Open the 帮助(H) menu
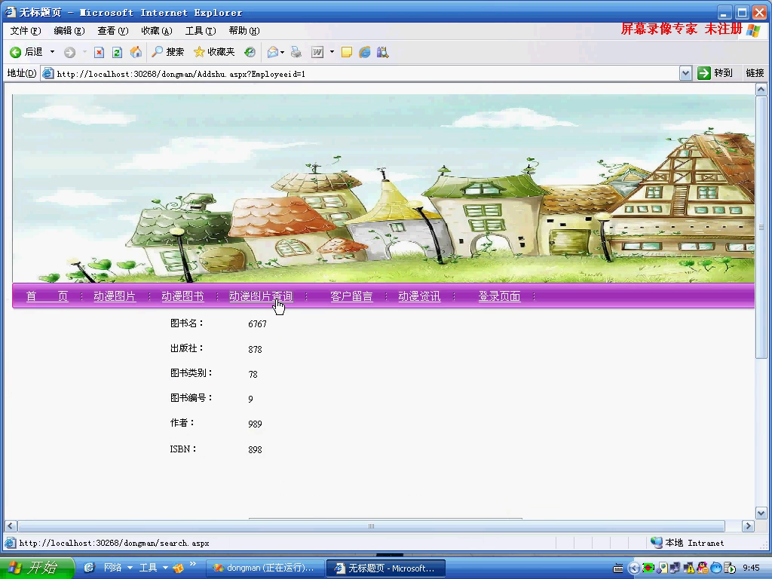The width and height of the screenshot is (772, 579). point(244,30)
